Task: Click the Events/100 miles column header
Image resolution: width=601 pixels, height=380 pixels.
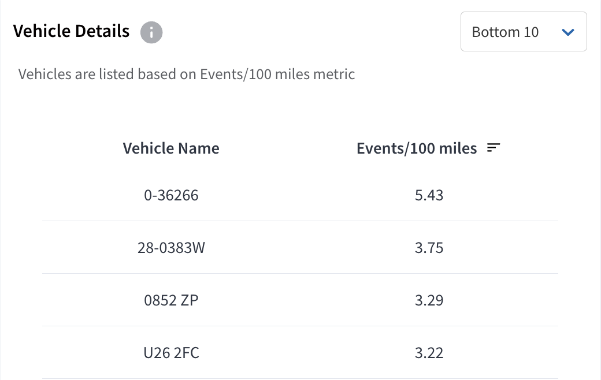Action: pos(417,148)
